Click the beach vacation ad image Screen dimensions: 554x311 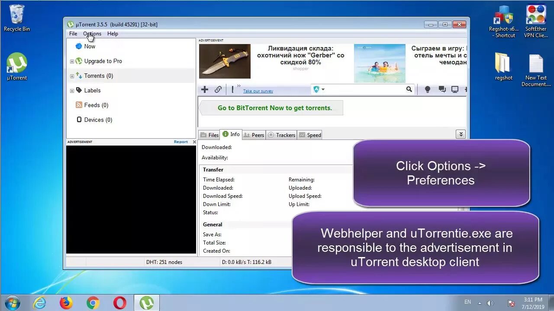point(380,63)
